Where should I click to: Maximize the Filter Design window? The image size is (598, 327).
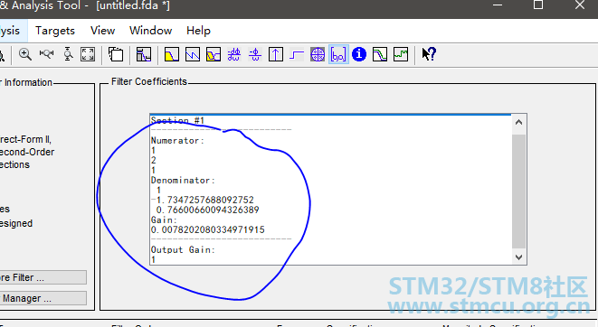point(538,5)
